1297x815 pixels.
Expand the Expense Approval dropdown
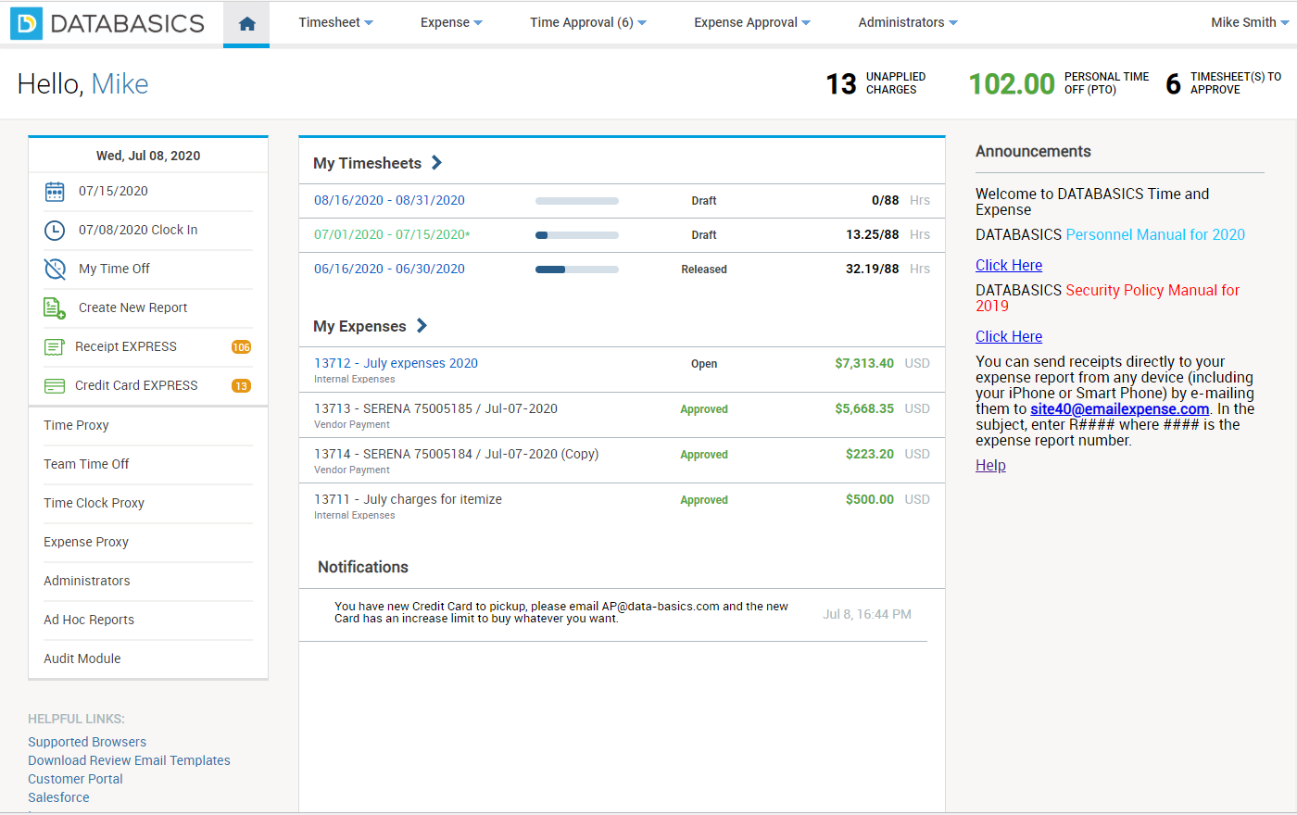751,21
